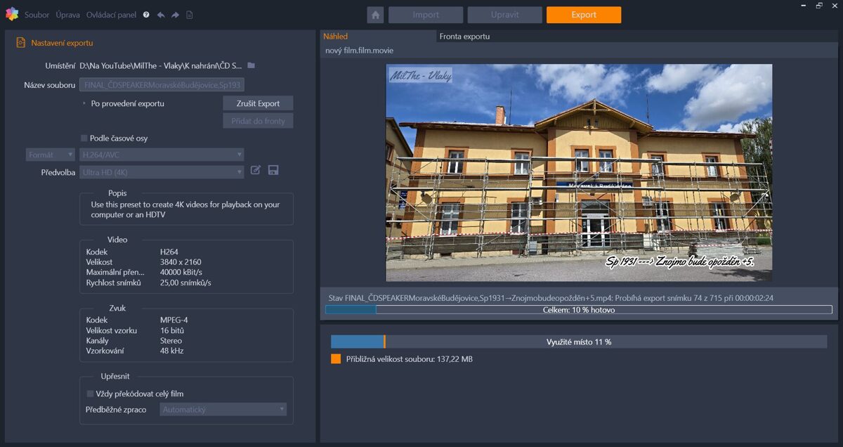
Task: Click the orange Export button
Action: [x=583, y=14]
